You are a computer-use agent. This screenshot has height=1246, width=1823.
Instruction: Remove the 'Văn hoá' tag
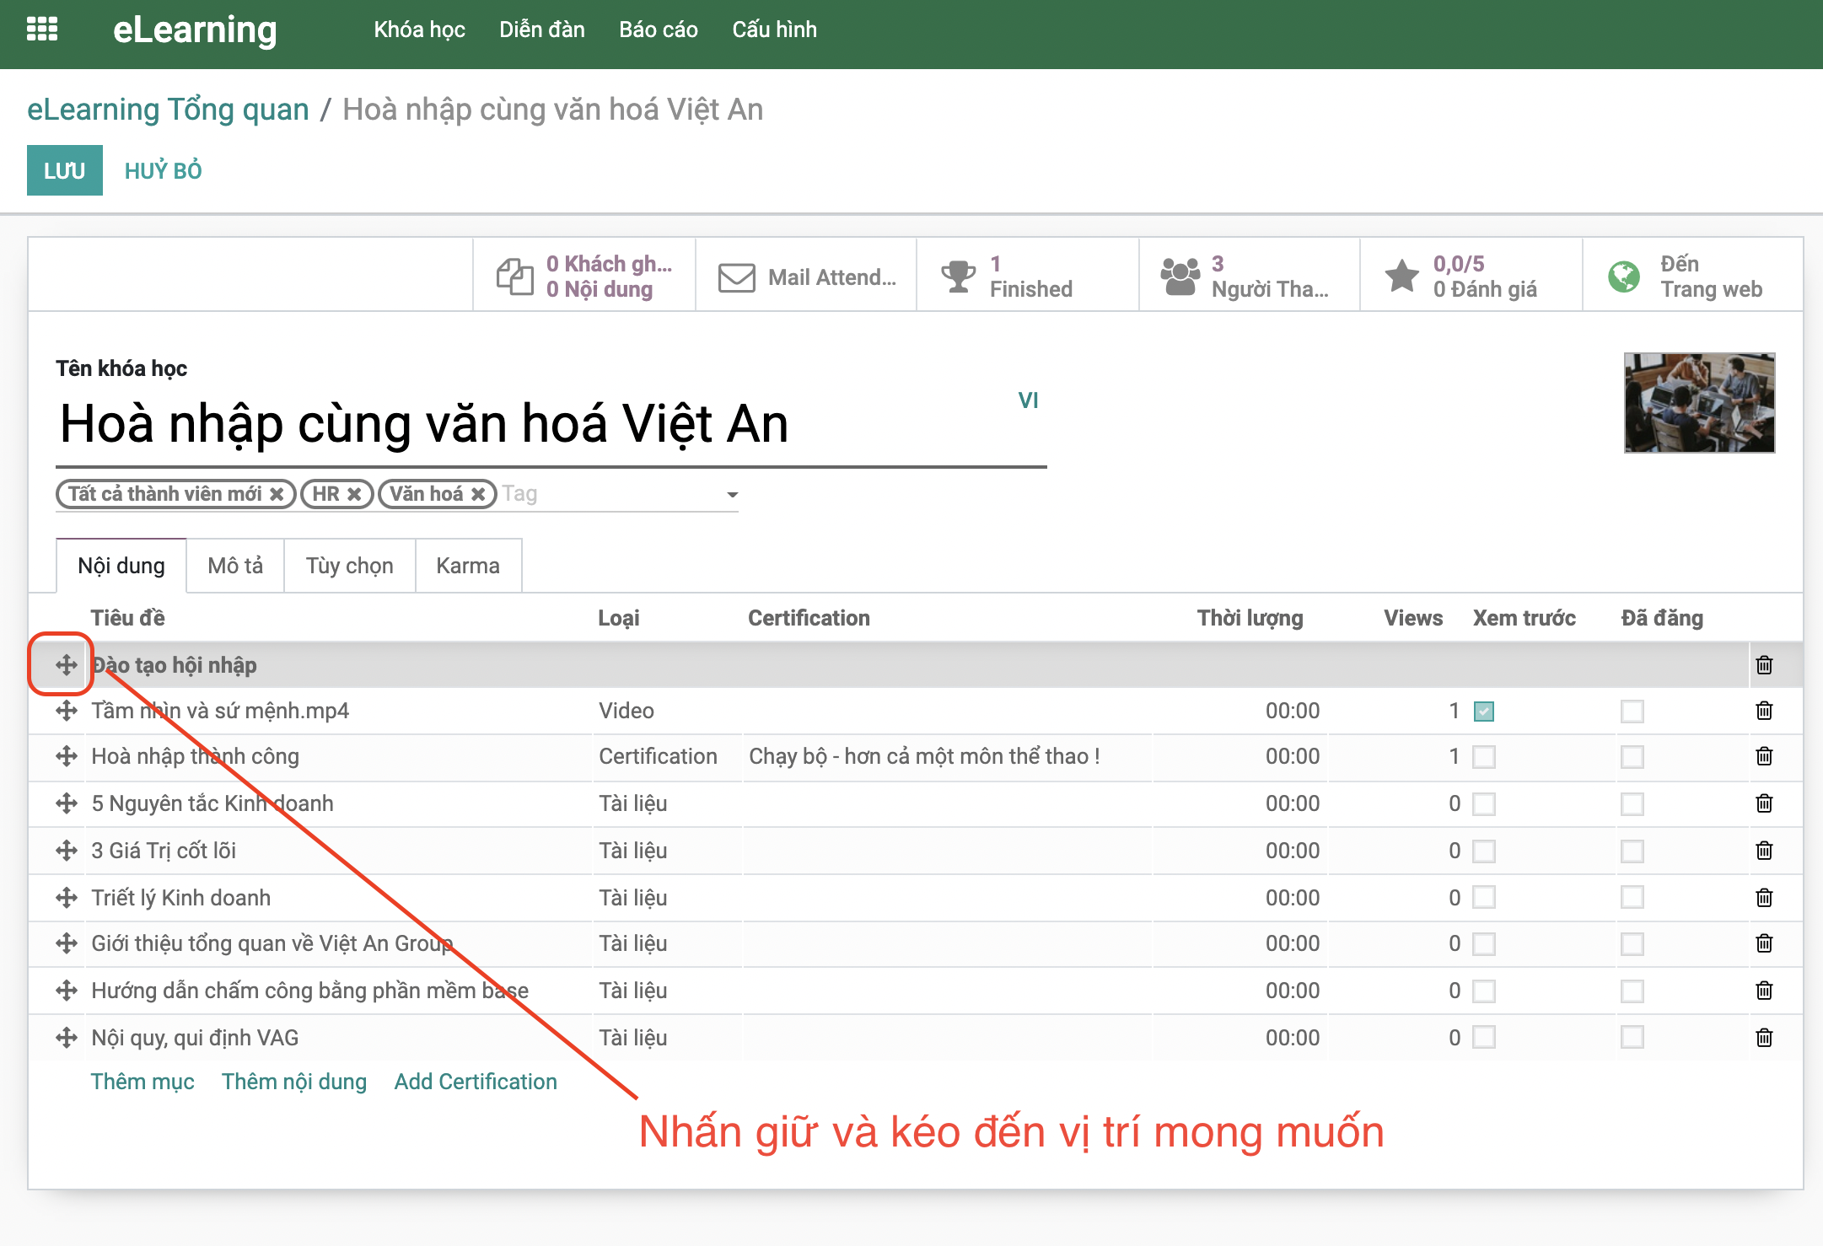tap(478, 494)
